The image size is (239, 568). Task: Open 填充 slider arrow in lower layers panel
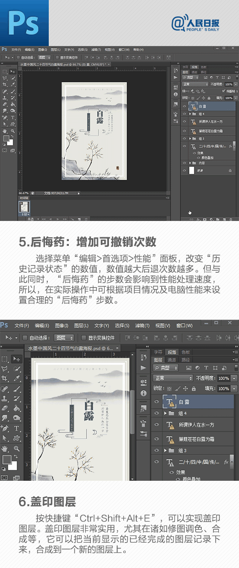pyautogui.click(x=234, y=388)
